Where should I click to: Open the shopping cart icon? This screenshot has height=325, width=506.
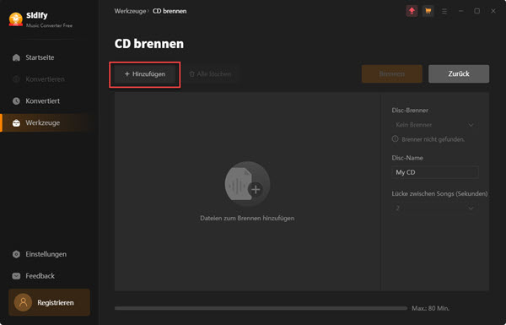tap(428, 11)
